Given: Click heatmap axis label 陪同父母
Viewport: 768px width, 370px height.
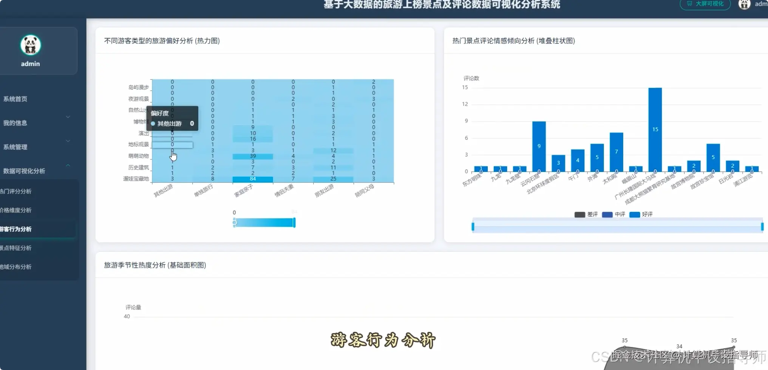Looking at the screenshot, I should [x=365, y=191].
